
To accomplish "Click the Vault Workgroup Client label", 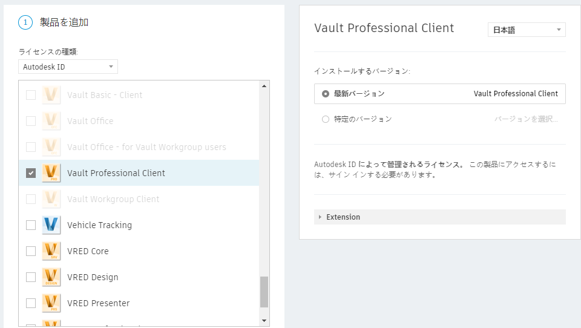I will click(113, 199).
